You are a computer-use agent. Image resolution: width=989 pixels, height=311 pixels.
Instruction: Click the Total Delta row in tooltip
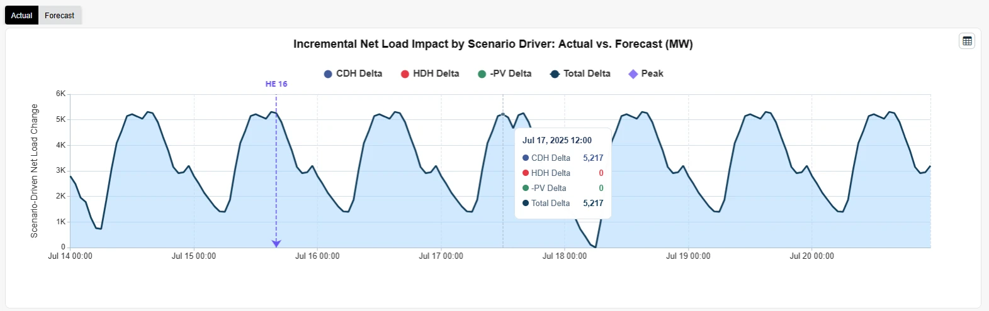pyautogui.click(x=563, y=203)
